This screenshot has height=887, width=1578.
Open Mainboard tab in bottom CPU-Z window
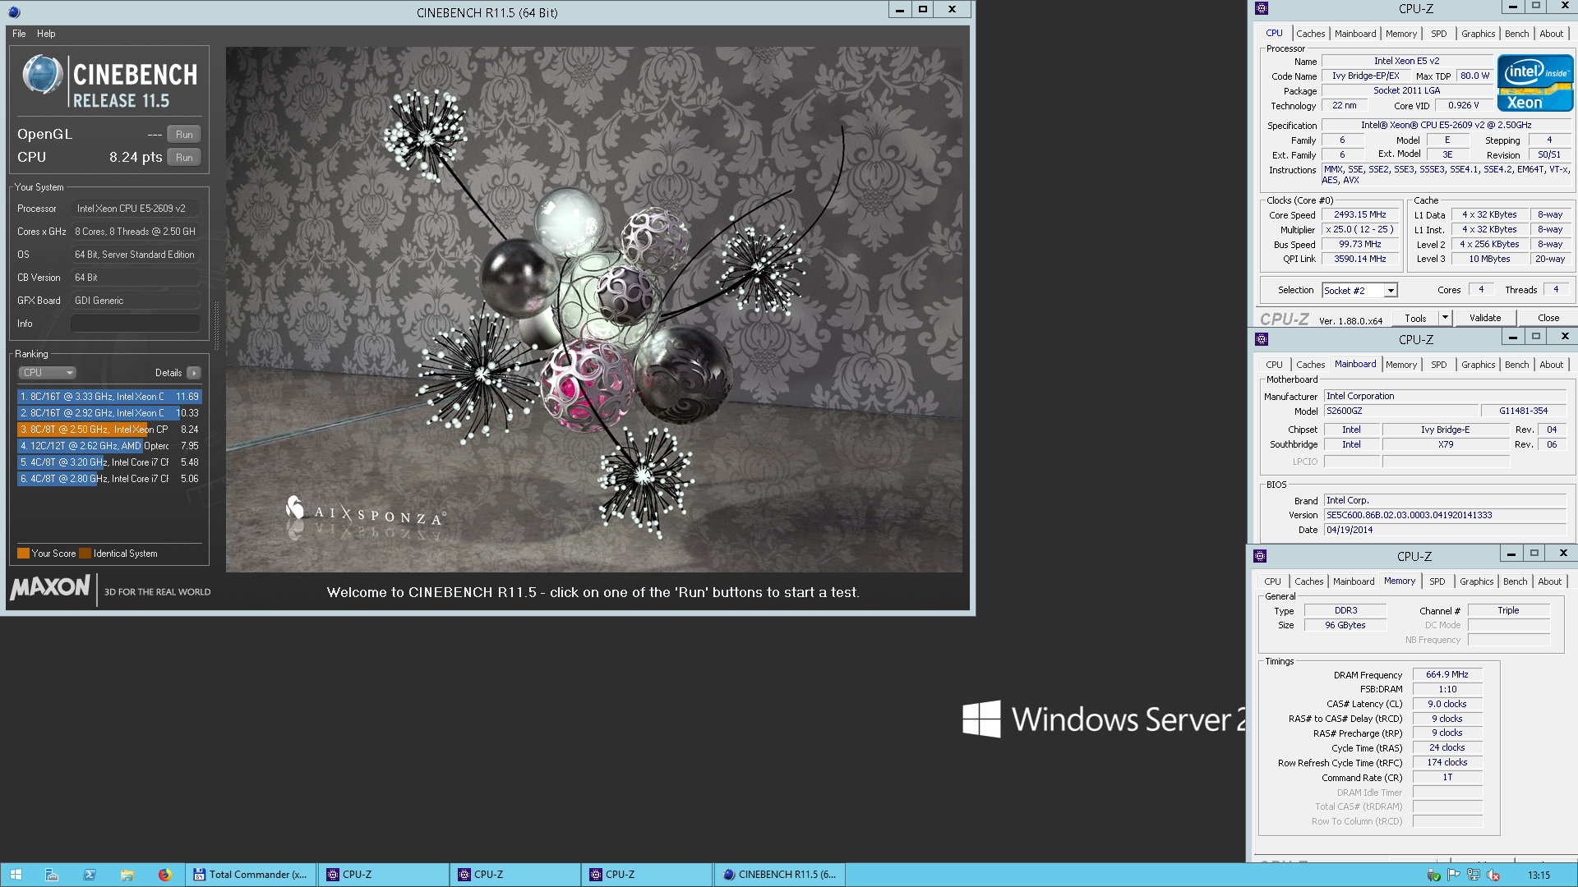pos(1353,581)
